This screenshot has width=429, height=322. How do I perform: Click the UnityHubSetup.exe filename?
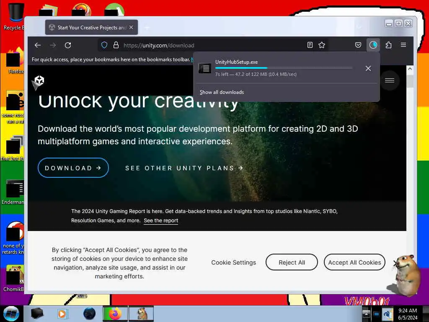(x=236, y=62)
